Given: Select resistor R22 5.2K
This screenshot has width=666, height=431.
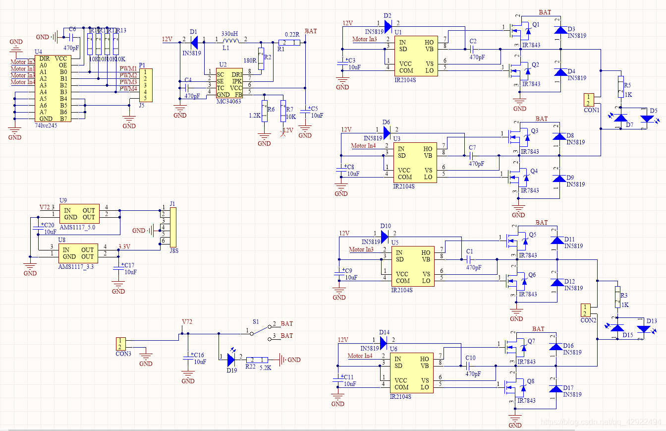Looking at the screenshot, I should (257, 360).
